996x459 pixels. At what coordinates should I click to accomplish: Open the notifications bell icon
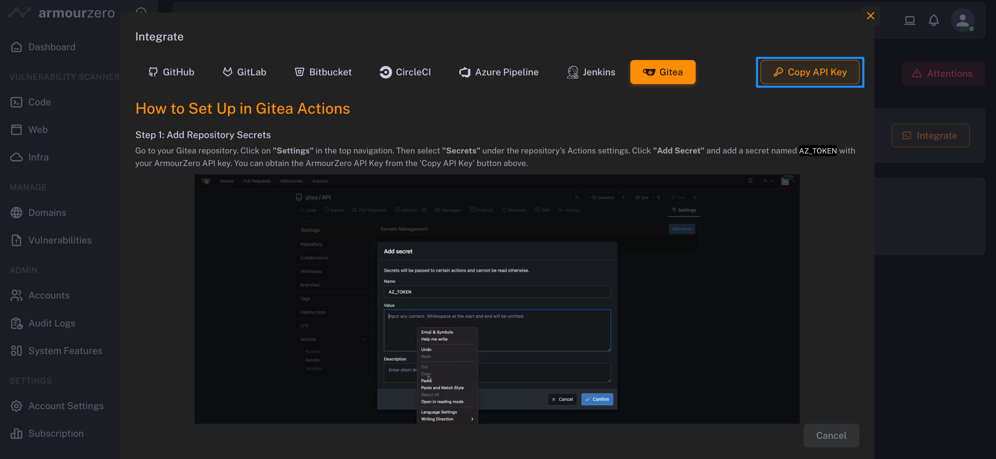[933, 20]
